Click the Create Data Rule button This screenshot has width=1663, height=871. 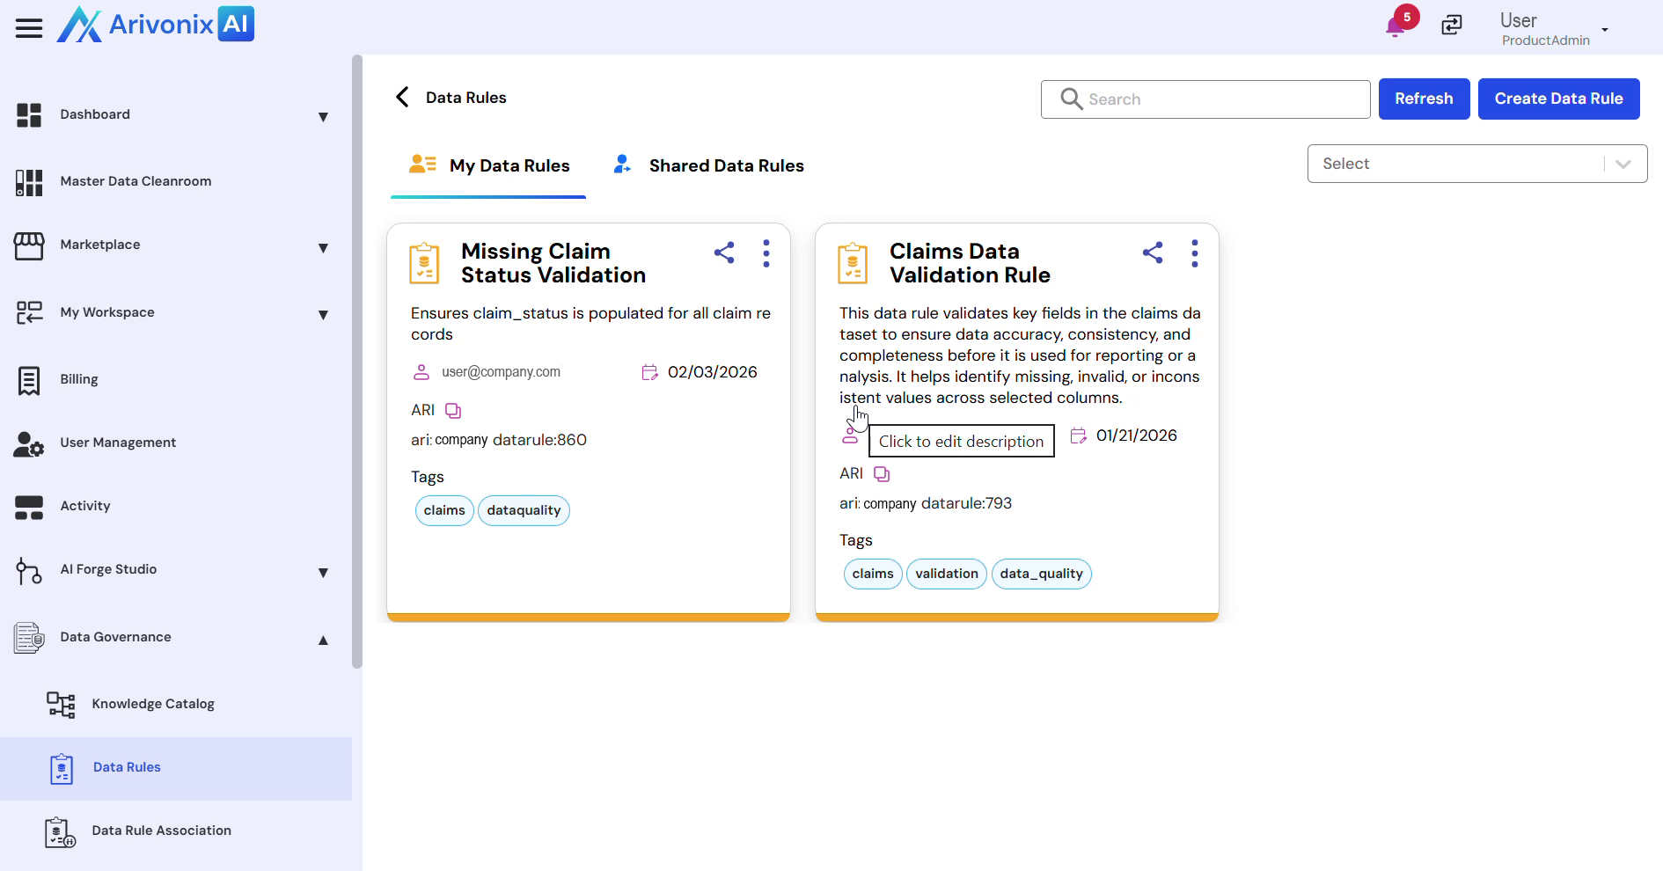1558,99
